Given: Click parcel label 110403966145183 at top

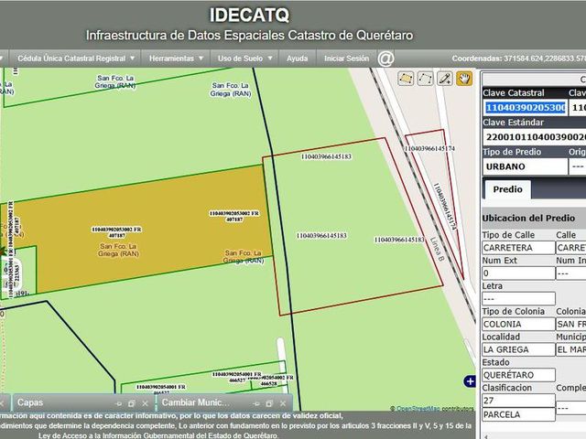Looking at the screenshot, I should click(x=326, y=156).
